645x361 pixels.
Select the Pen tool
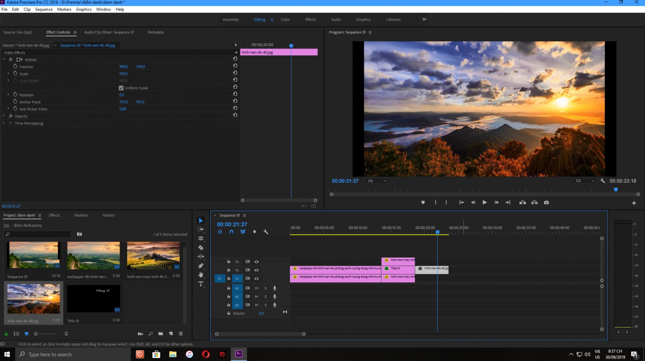click(201, 266)
